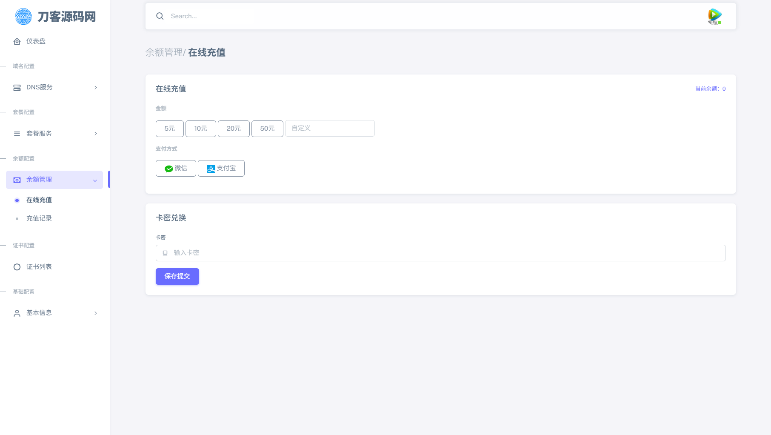Expand the DNS服务 menu chevron
The width and height of the screenshot is (771, 435).
point(95,87)
